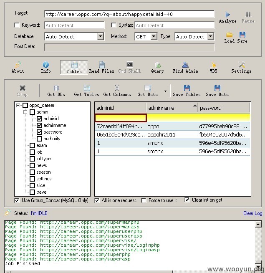Click Get DBs

56,91
